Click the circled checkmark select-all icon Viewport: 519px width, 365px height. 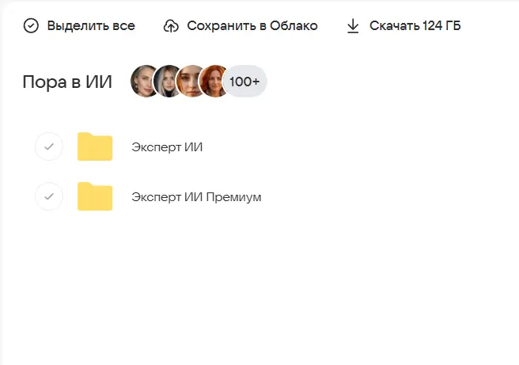tap(31, 26)
